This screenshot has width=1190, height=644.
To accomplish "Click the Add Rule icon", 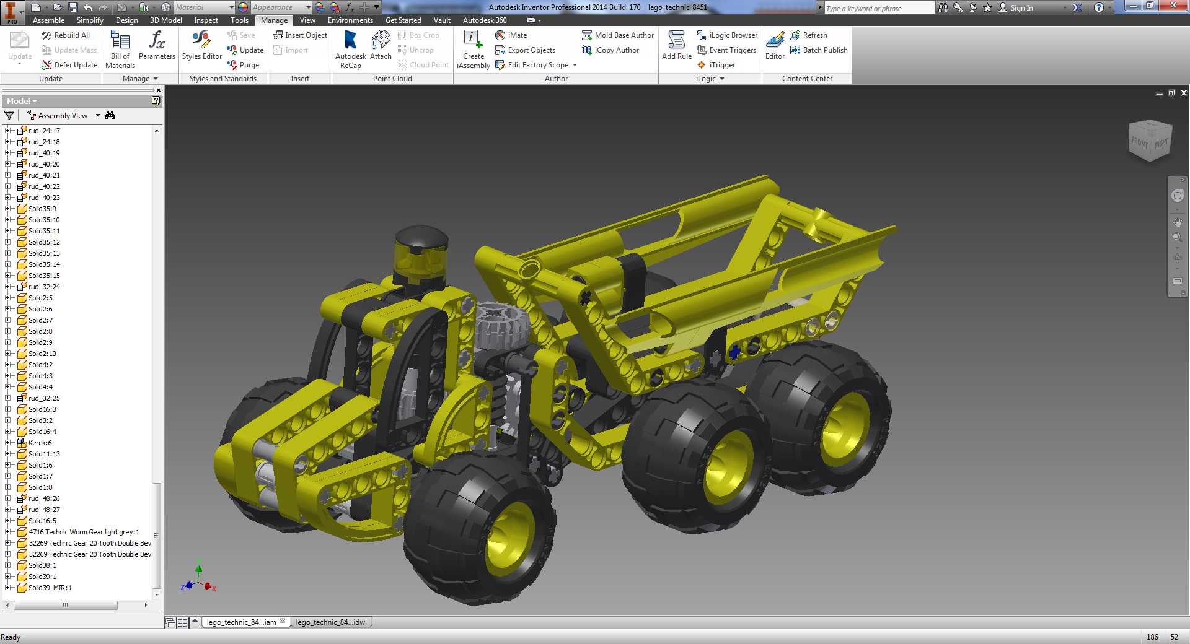I will [676, 45].
